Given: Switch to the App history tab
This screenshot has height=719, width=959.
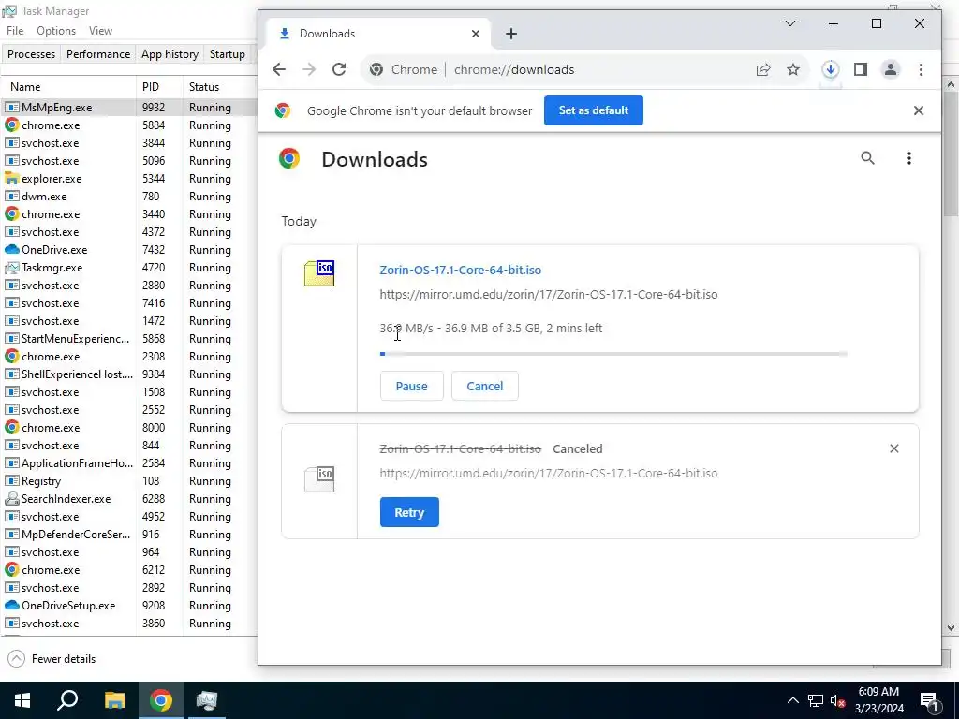Looking at the screenshot, I should [x=170, y=54].
